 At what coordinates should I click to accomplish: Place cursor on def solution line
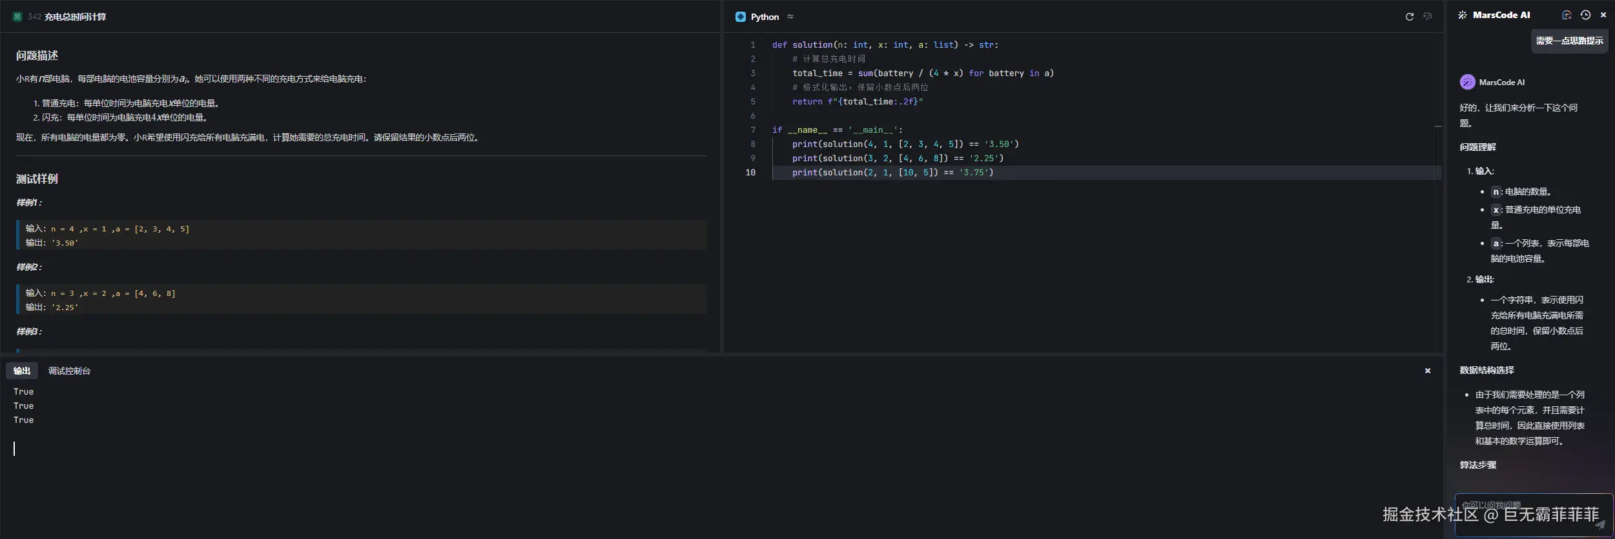[x=885, y=45]
